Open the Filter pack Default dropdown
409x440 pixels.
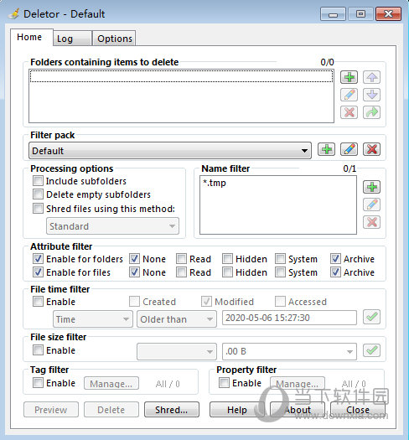pos(170,151)
